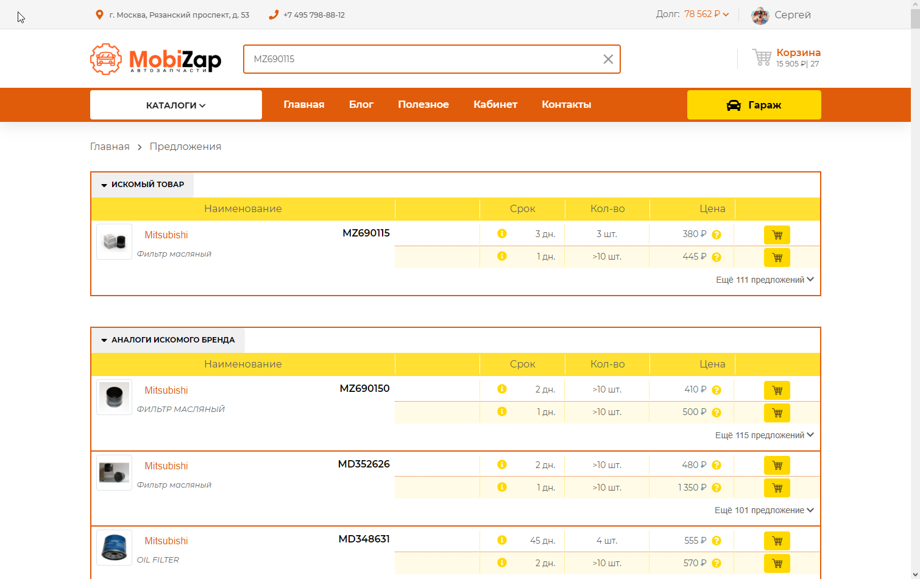The image size is (920, 579).
Task: Open Сергей user avatar
Action: pyautogui.click(x=760, y=15)
